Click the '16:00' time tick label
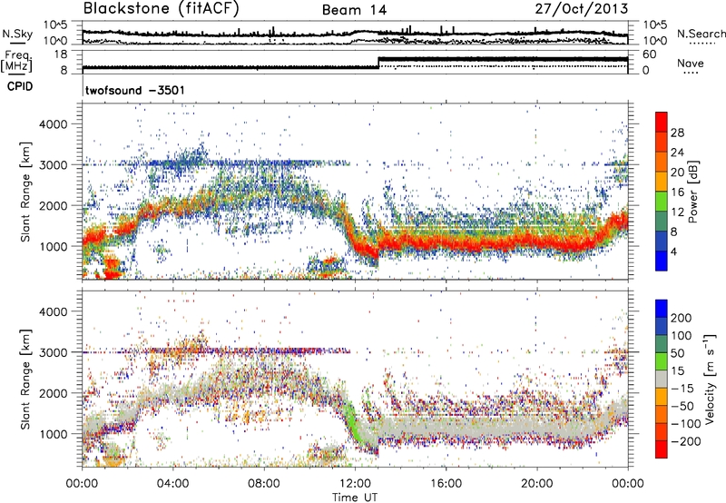 (x=446, y=484)
